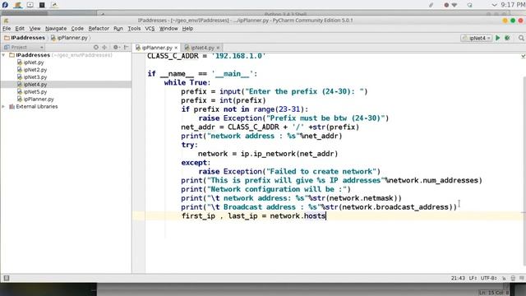Image resolution: width=526 pixels, height=296 pixels.
Task: Toggle read-only lock icon in status bar
Action: (504, 278)
